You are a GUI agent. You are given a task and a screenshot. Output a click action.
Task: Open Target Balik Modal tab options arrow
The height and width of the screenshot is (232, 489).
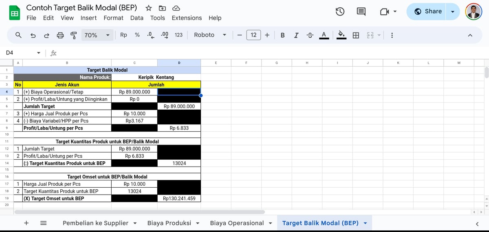tap(365, 223)
